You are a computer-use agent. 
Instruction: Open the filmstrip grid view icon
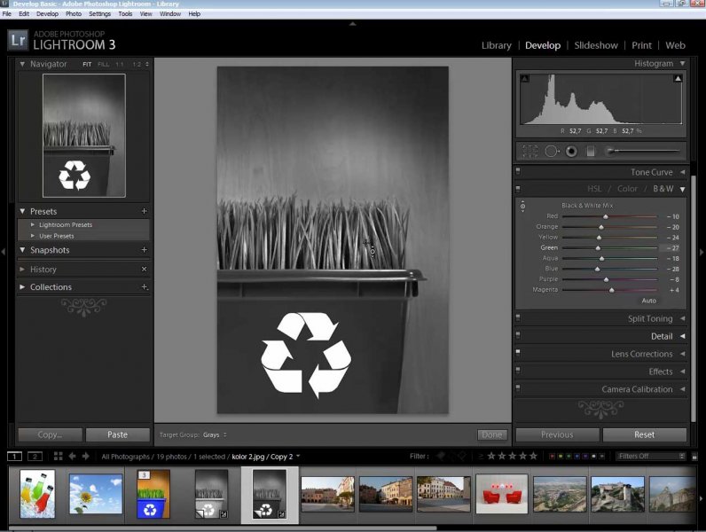pos(58,457)
